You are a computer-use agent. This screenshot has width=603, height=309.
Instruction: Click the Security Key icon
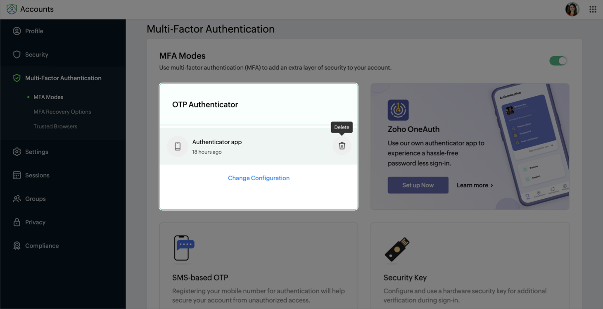(x=397, y=249)
